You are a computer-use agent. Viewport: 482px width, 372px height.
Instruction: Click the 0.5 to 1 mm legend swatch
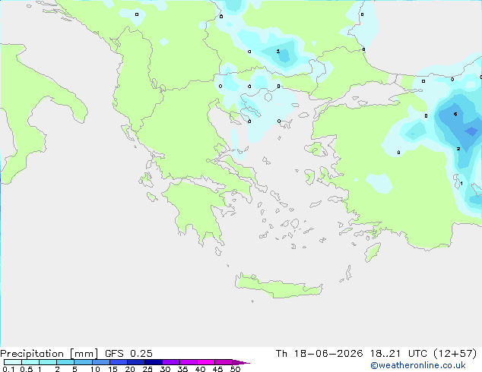pyautogui.click(x=30, y=362)
